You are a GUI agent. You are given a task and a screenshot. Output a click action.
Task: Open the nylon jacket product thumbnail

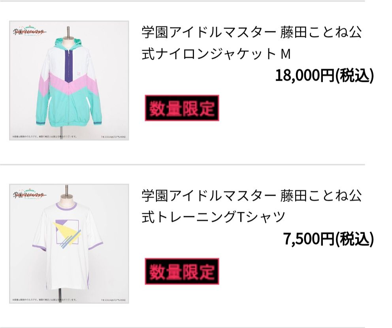(x=69, y=81)
